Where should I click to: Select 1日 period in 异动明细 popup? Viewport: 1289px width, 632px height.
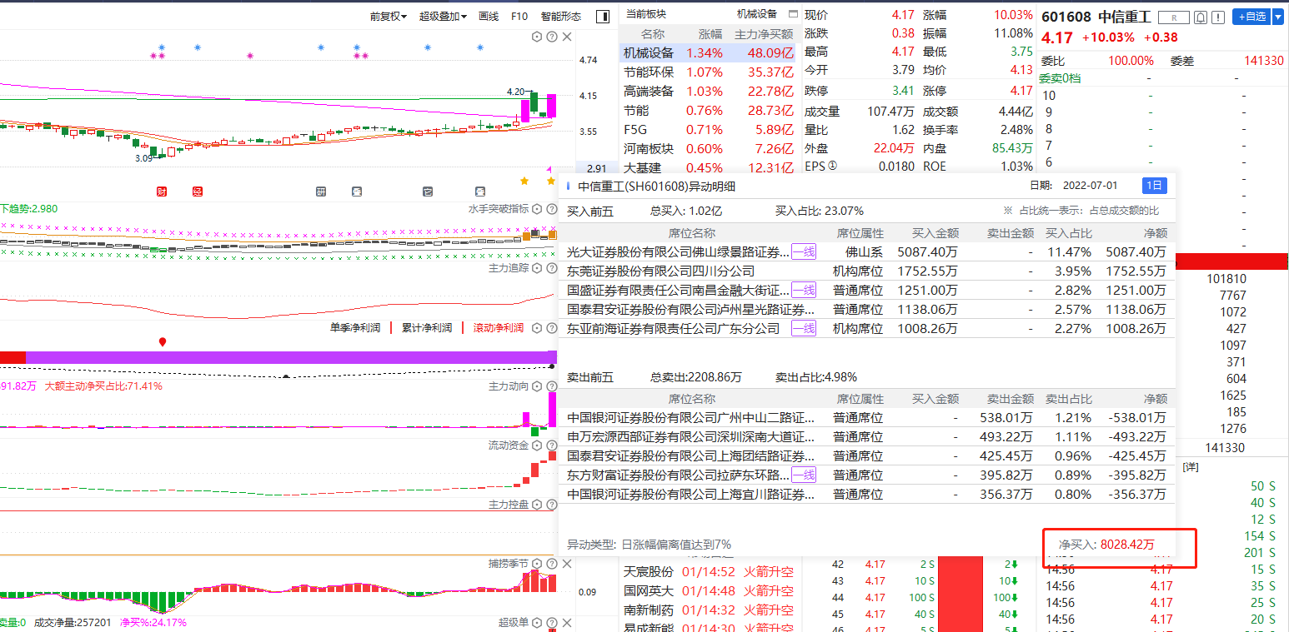pos(1155,186)
